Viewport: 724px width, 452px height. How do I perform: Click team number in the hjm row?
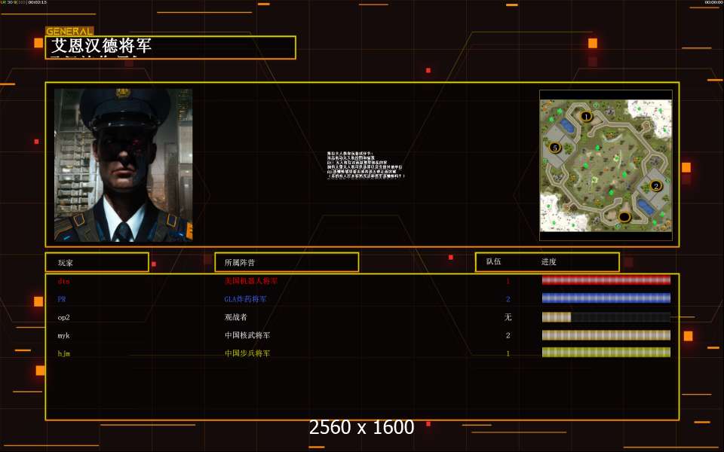pos(508,354)
